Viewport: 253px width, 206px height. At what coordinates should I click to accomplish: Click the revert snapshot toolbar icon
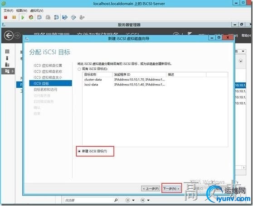(x=48, y=17)
